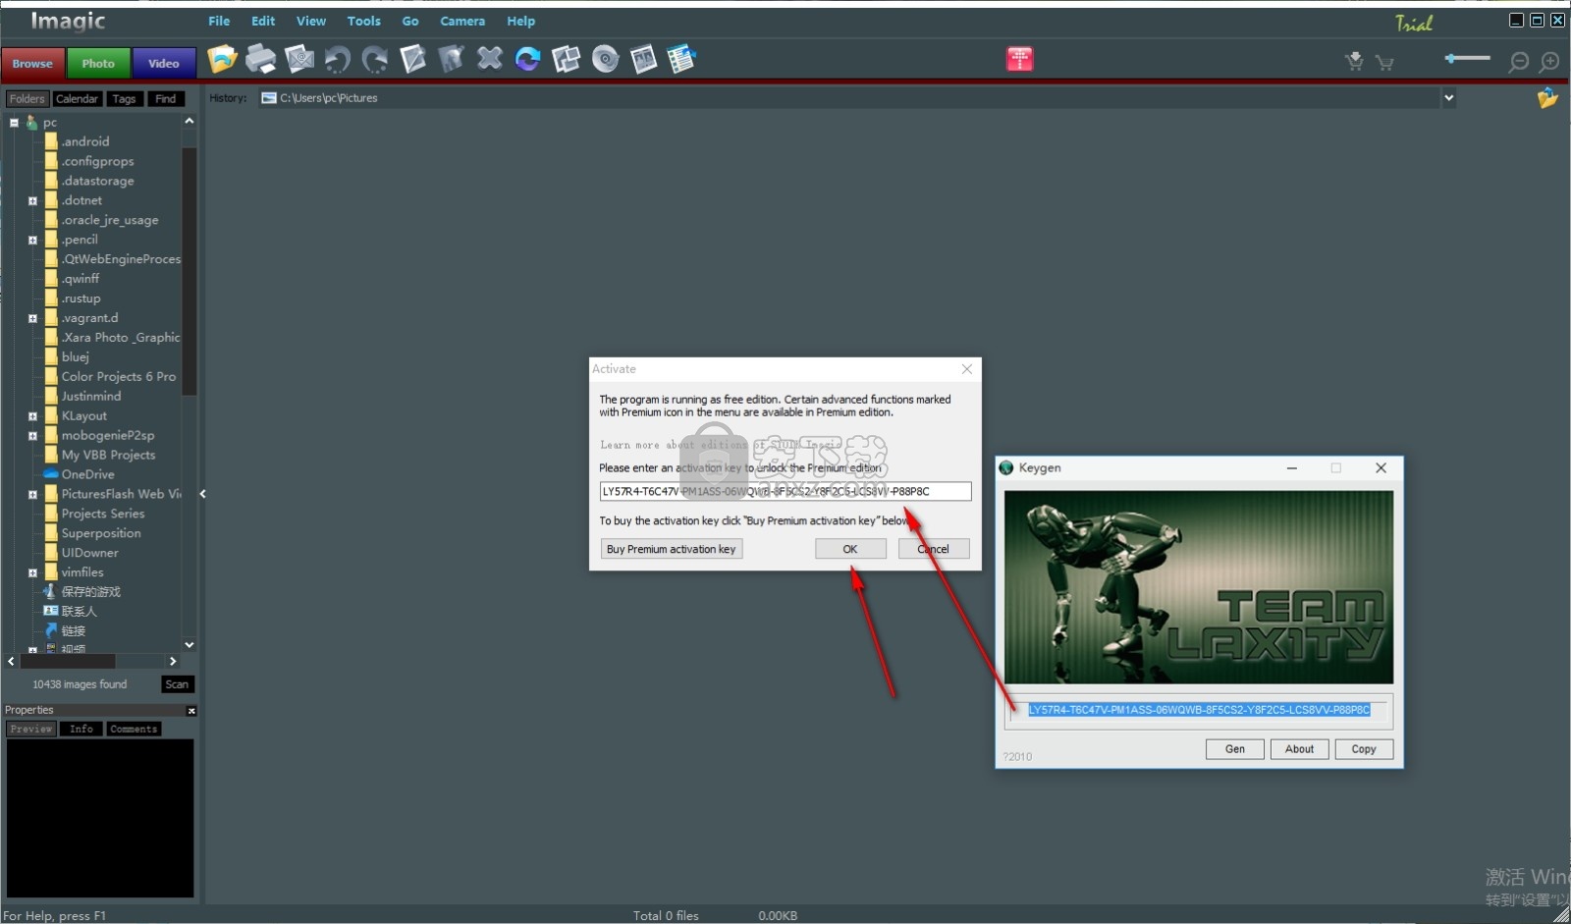The height and width of the screenshot is (924, 1571).
Task: Switch to Info tab in Properties
Action: (x=81, y=729)
